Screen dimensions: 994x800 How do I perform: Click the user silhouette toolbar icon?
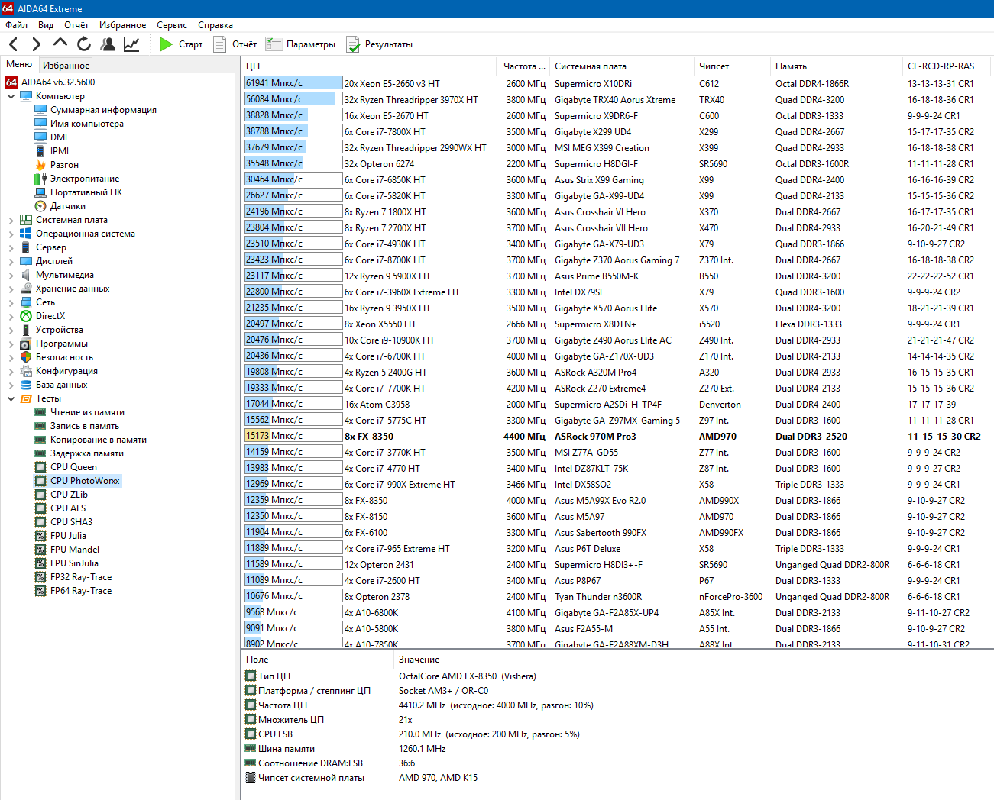tap(108, 44)
